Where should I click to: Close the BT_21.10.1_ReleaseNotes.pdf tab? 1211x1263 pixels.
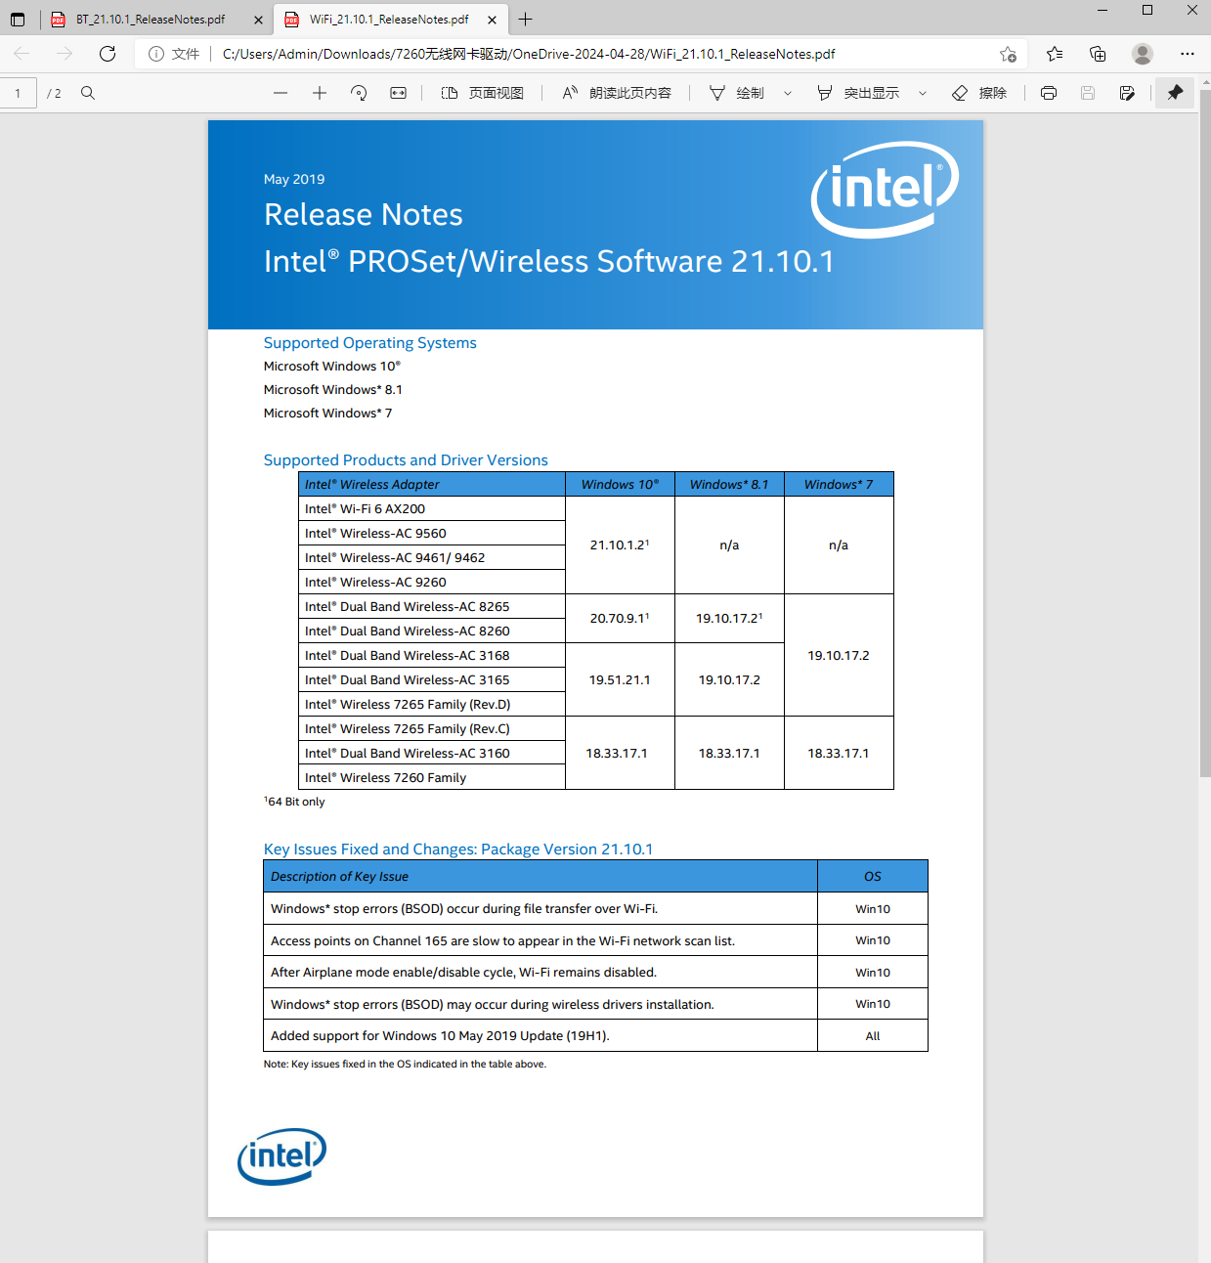(x=258, y=20)
